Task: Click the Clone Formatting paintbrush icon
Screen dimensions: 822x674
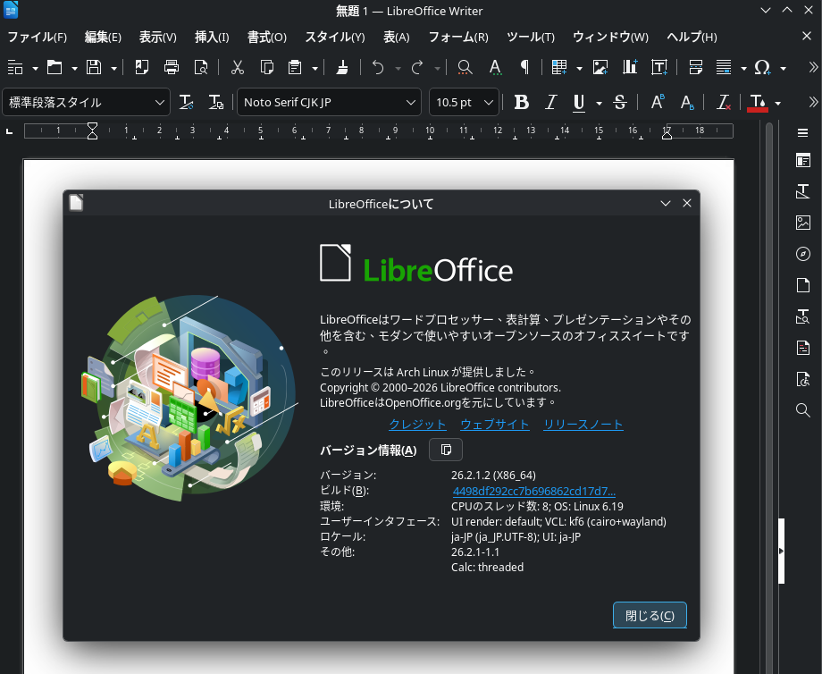Action: click(342, 67)
